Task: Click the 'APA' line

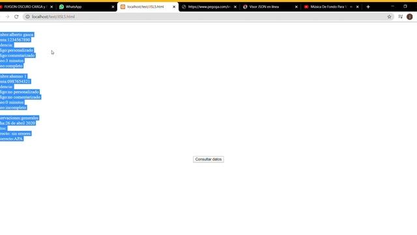Action: click(12, 138)
